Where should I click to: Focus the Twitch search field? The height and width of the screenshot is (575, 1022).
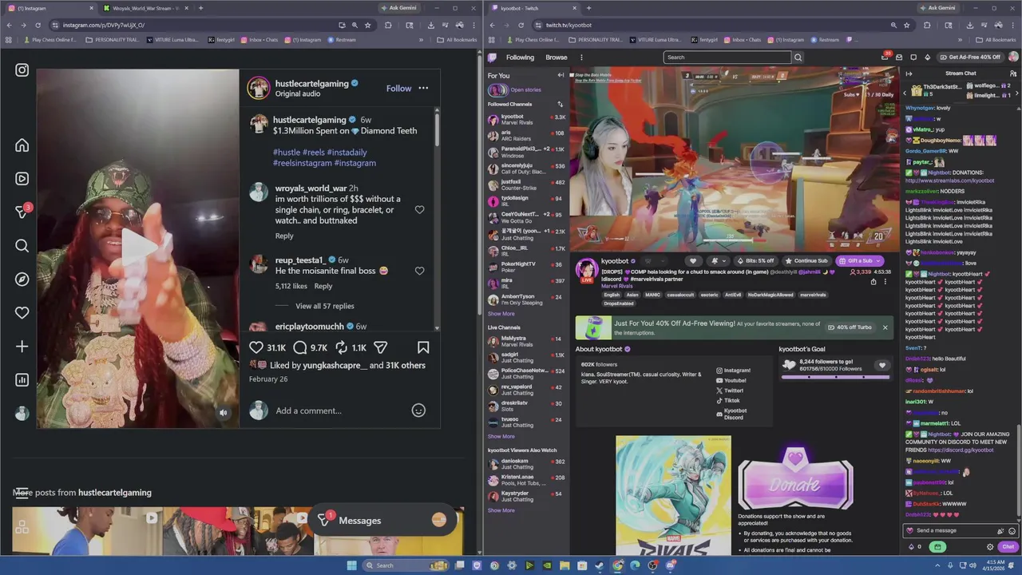(727, 57)
